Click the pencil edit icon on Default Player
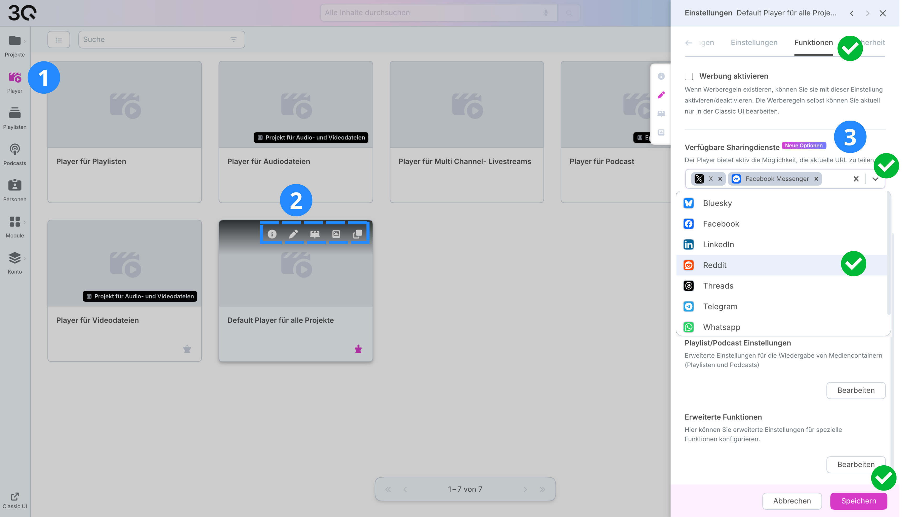 click(294, 234)
